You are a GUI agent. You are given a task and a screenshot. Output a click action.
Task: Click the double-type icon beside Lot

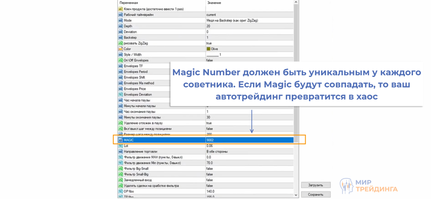tap(120, 146)
